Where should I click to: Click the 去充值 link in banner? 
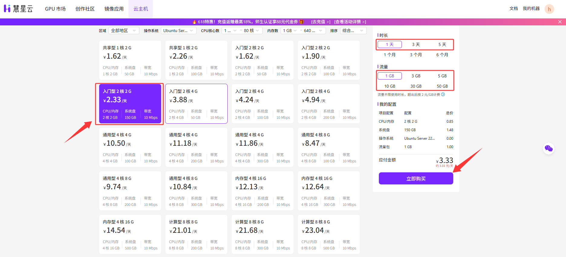click(320, 22)
